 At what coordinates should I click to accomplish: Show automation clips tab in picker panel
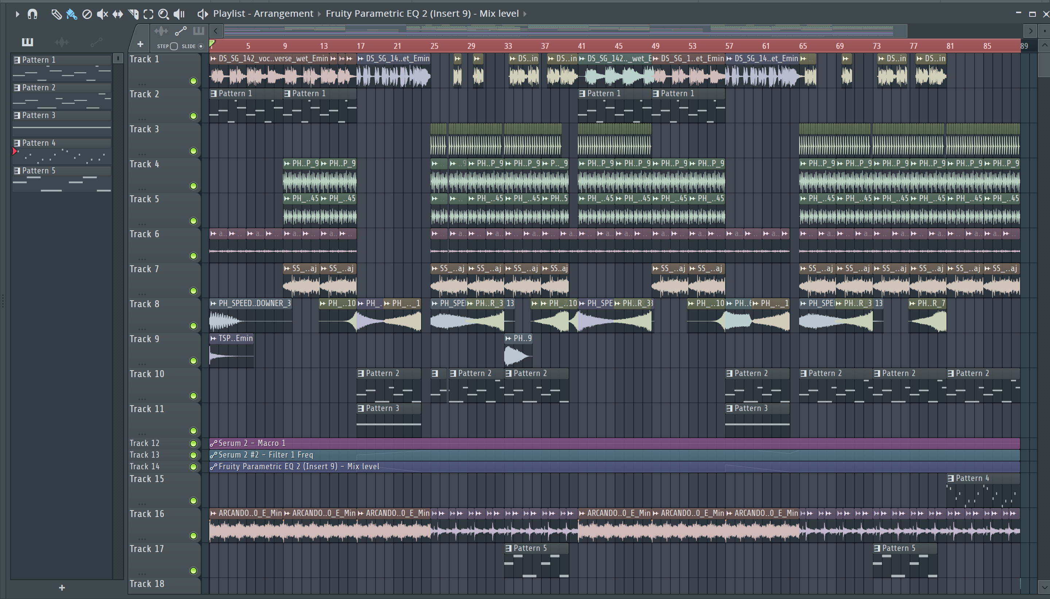tap(96, 42)
